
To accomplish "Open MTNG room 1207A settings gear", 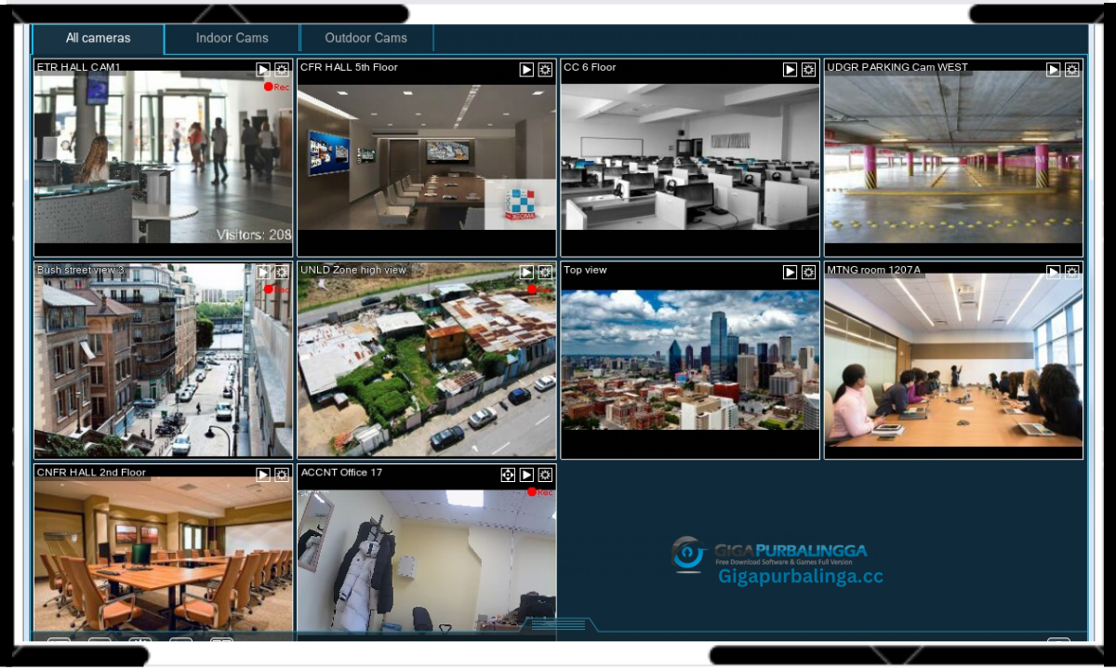I will [1071, 272].
